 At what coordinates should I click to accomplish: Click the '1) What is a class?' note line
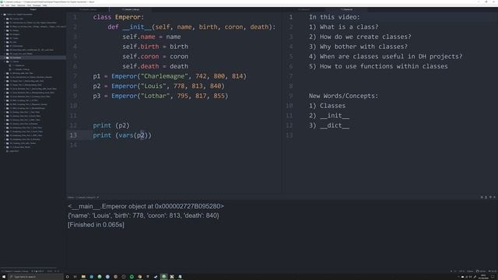pyautogui.click(x=344, y=27)
